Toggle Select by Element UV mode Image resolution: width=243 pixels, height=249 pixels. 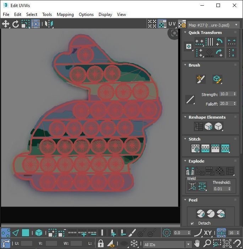pos(39,233)
